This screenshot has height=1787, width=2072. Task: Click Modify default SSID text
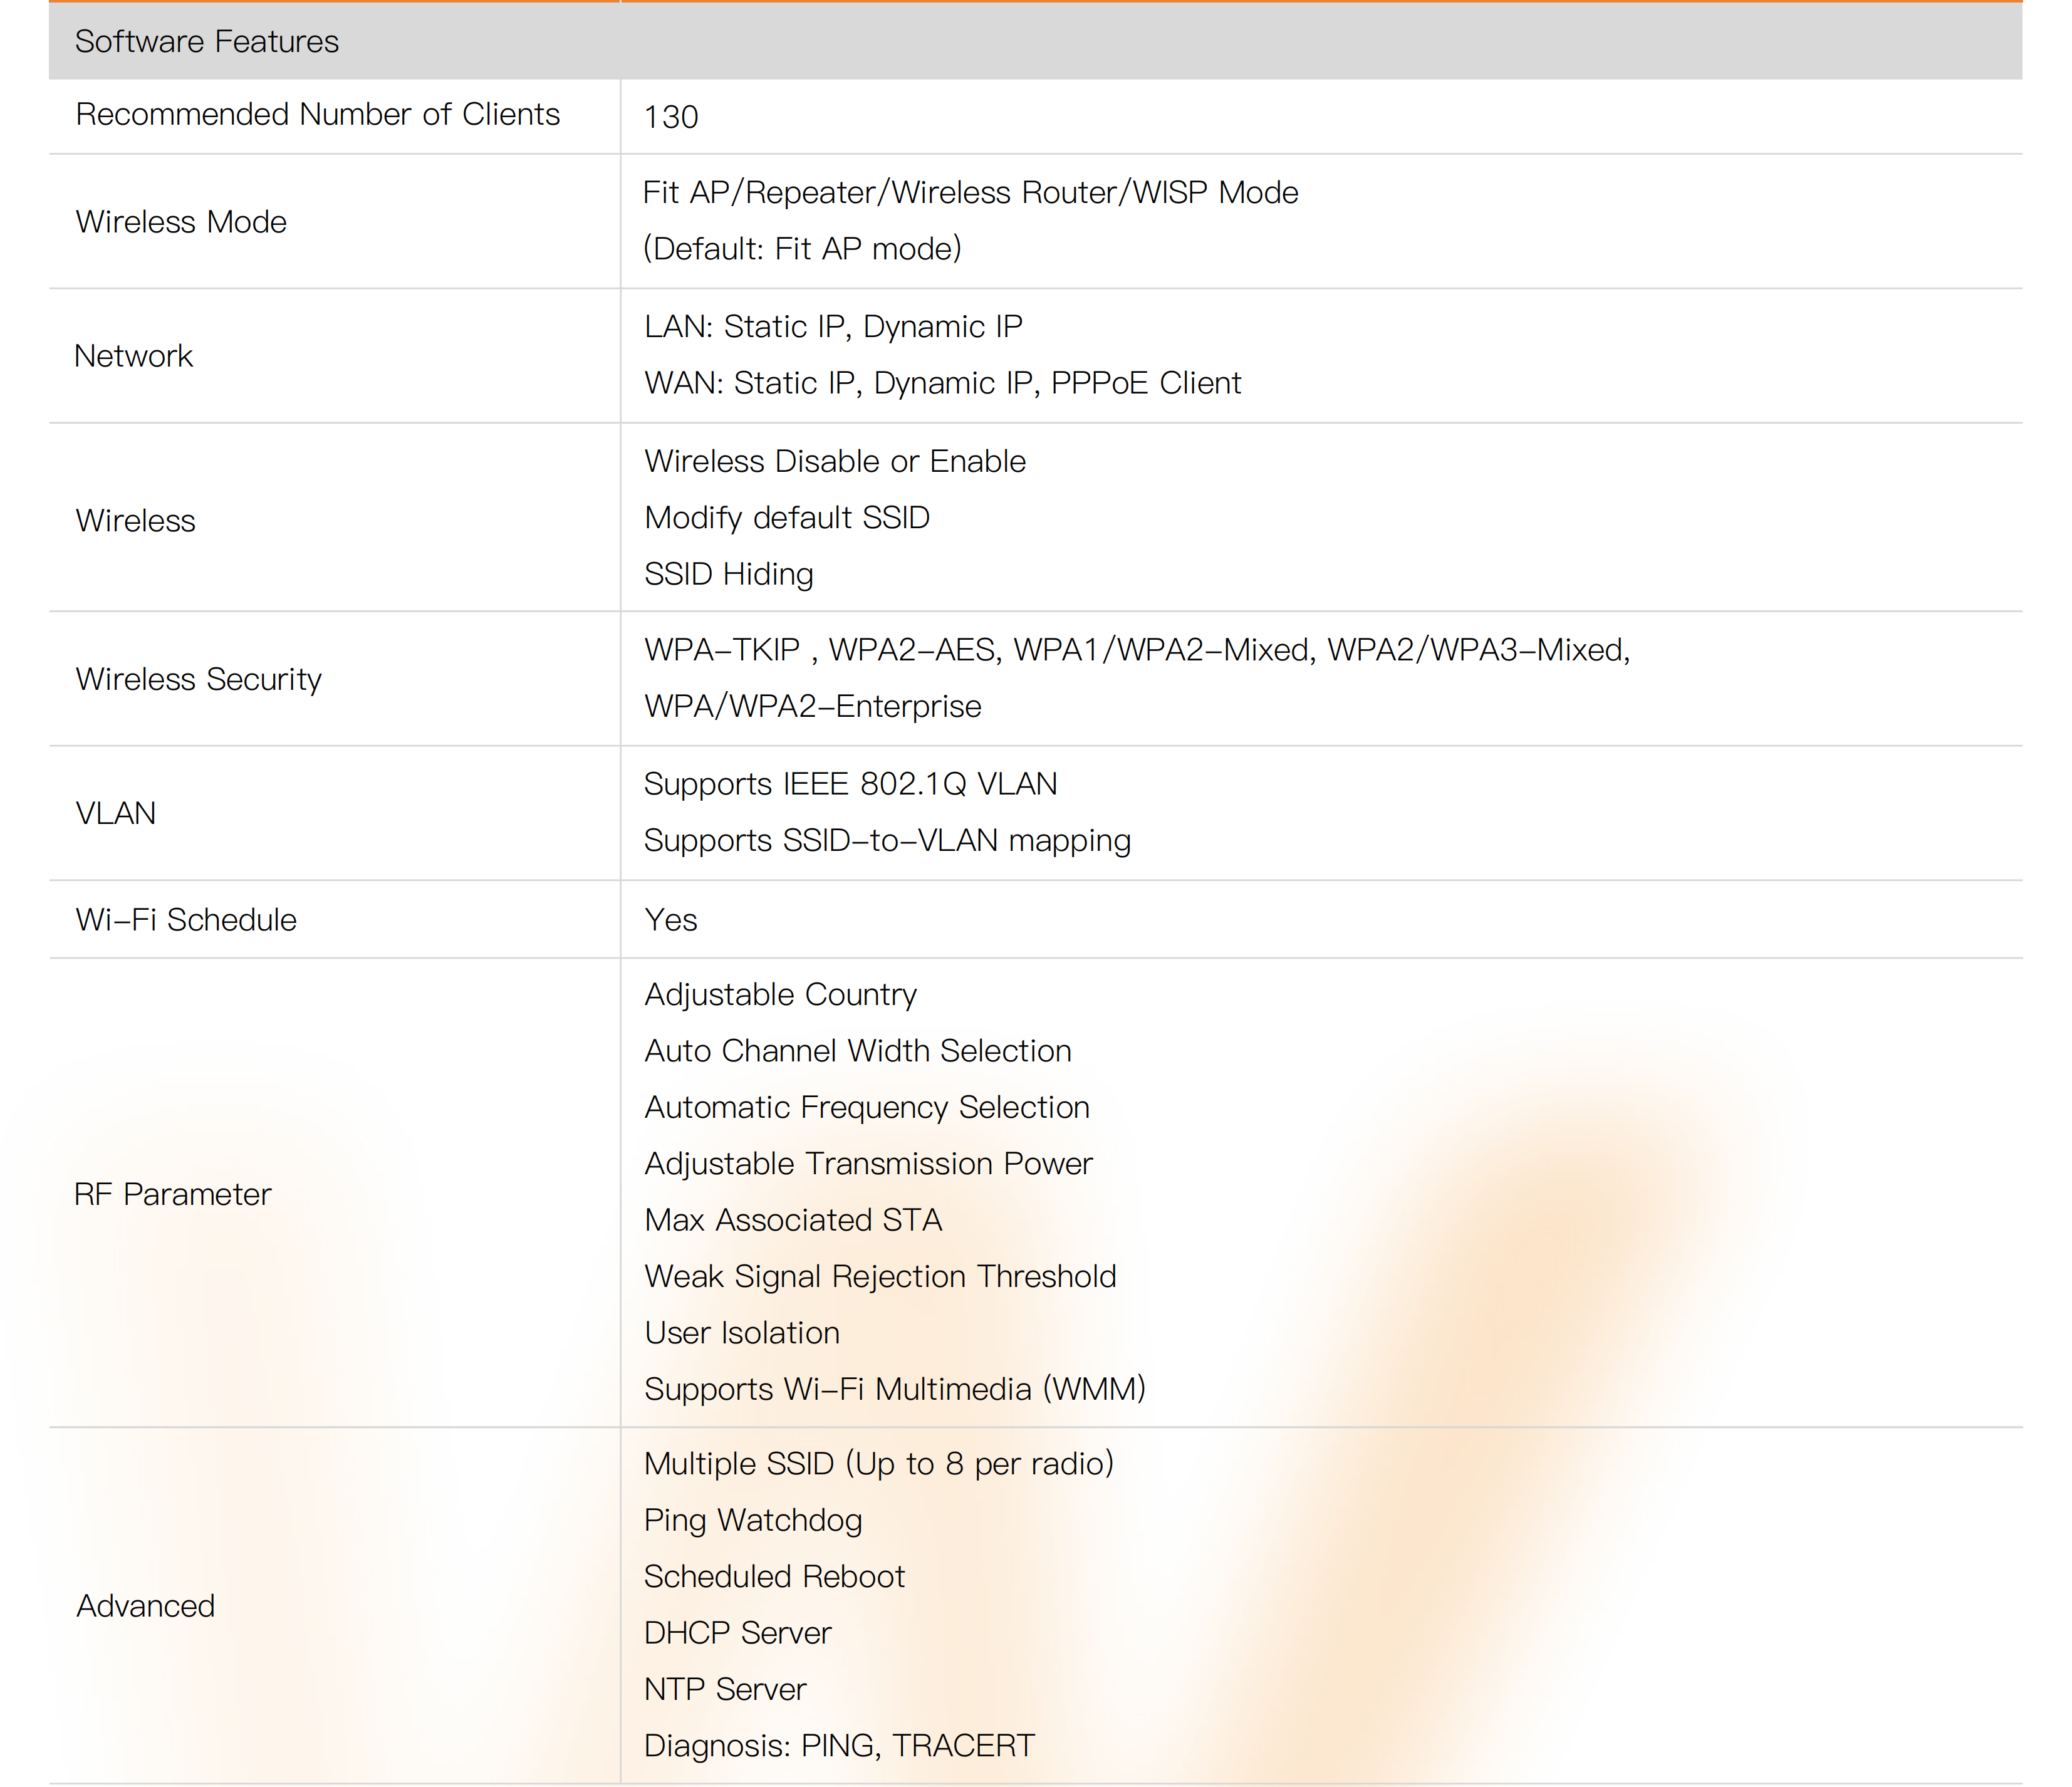(x=787, y=517)
